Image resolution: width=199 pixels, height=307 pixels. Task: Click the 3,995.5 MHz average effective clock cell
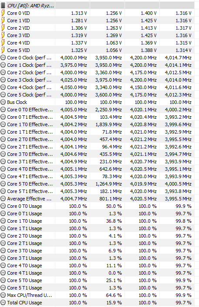click(178, 199)
